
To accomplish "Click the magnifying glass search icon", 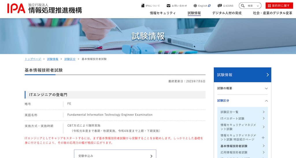I will coord(243,6).
